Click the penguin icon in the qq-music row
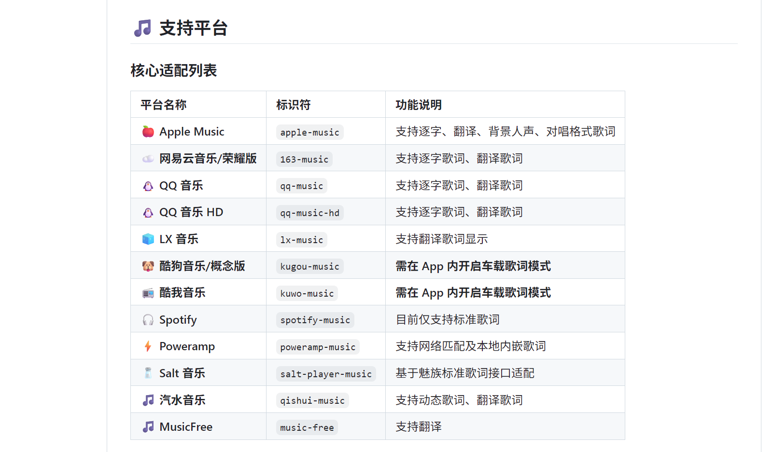This screenshot has height=452, width=773. click(148, 186)
